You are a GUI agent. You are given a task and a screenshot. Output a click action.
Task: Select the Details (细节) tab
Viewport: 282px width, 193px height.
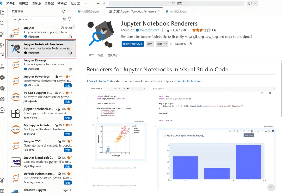point(91,55)
